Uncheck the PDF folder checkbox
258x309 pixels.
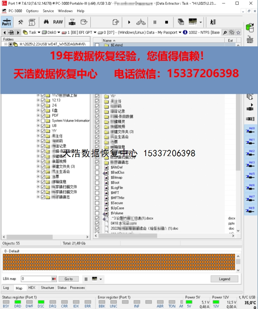tap(43, 115)
